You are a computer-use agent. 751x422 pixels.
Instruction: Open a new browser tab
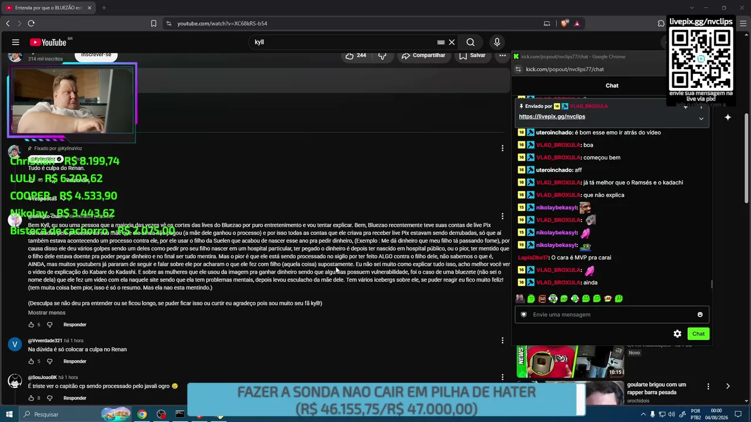(x=104, y=8)
